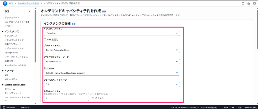The image size is (258, 109).
Task: Open リザーブドインスタンス in sidebar
Action: (16, 57)
